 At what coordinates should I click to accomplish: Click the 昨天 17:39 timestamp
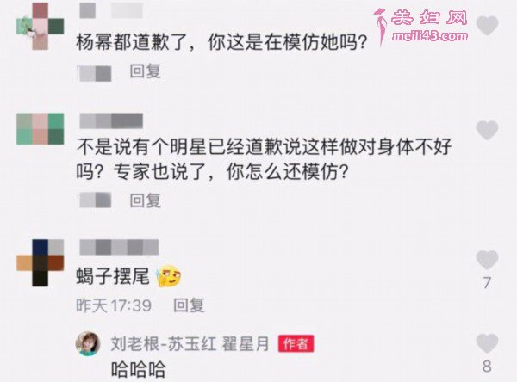point(114,305)
